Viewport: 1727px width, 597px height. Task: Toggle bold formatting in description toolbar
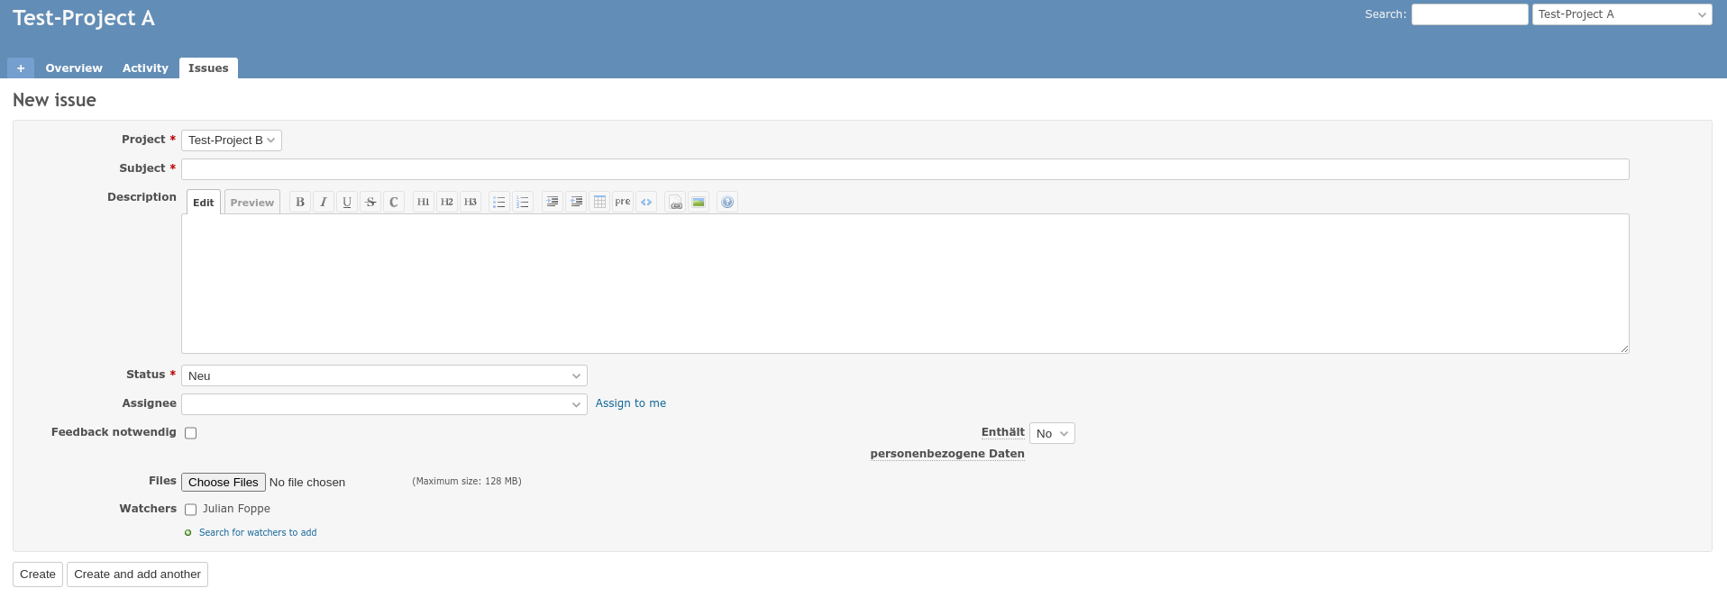(x=300, y=202)
